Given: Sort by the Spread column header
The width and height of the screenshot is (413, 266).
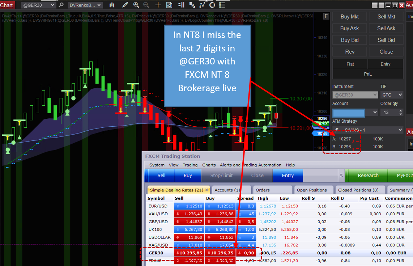Looking at the screenshot, I should tap(246, 198).
